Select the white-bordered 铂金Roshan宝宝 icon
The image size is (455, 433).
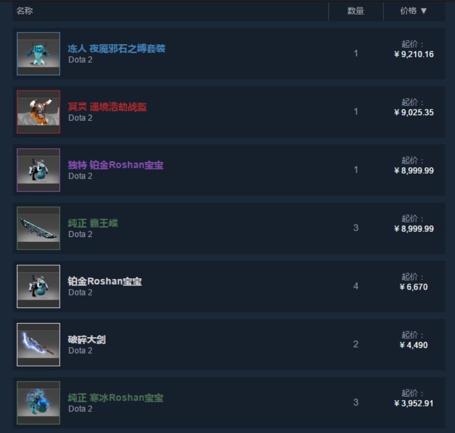38,286
